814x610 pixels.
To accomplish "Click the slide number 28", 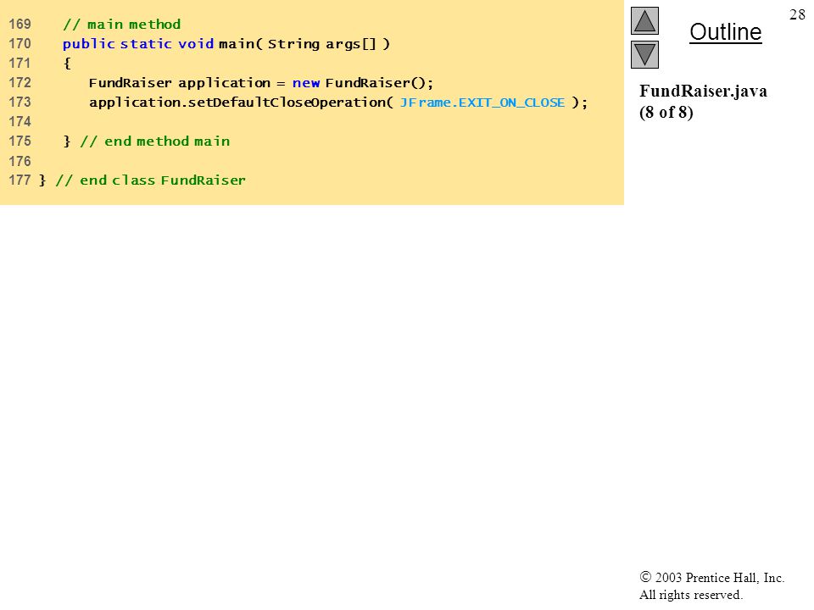I will pos(797,14).
